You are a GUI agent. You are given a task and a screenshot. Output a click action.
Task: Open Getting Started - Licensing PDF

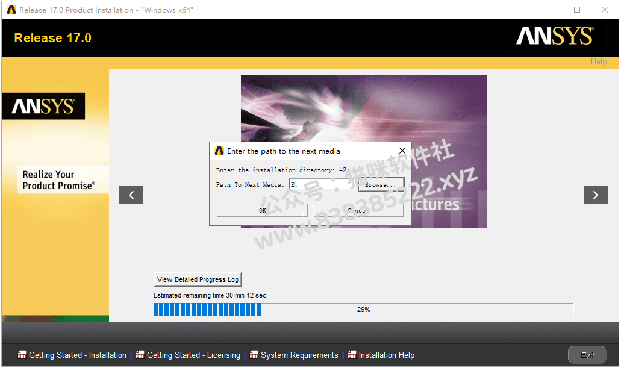194,355
